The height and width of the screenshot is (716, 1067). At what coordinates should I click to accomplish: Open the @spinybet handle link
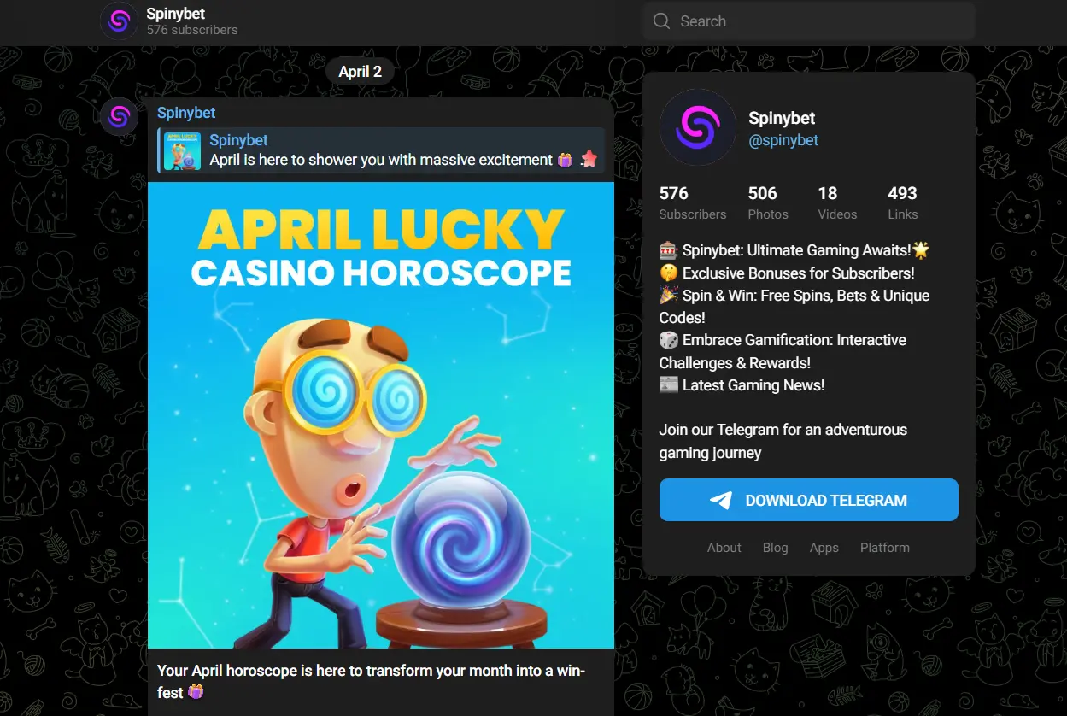click(x=783, y=140)
